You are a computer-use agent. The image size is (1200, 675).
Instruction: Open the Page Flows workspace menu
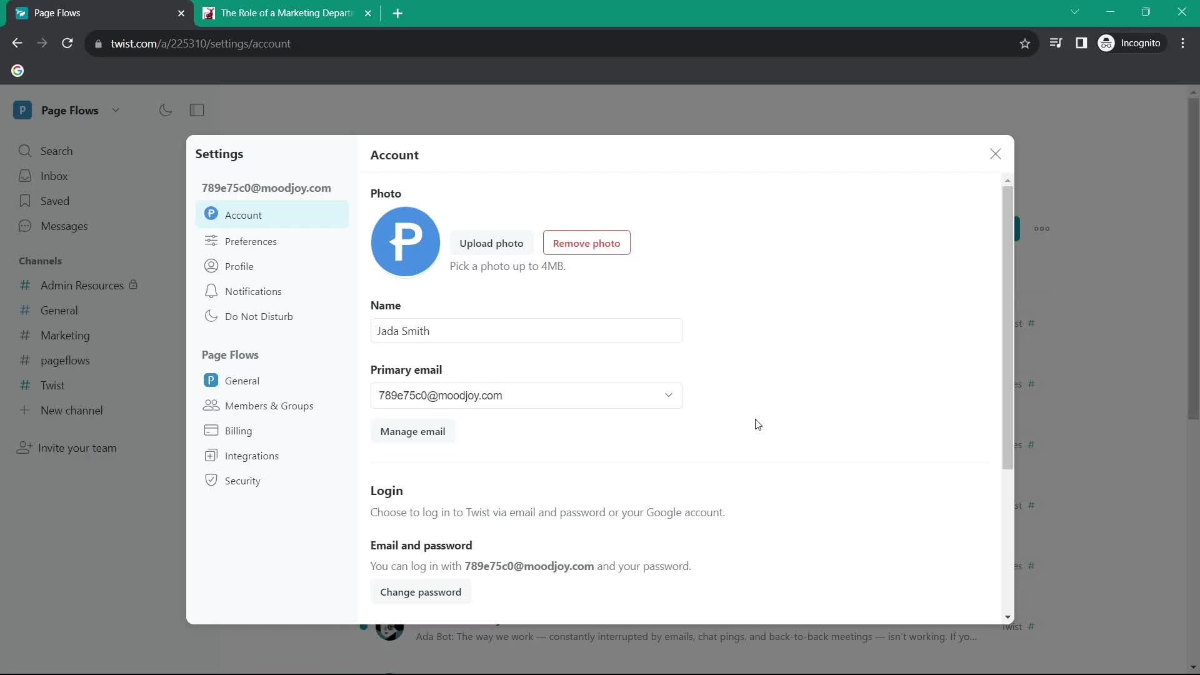point(66,110)
